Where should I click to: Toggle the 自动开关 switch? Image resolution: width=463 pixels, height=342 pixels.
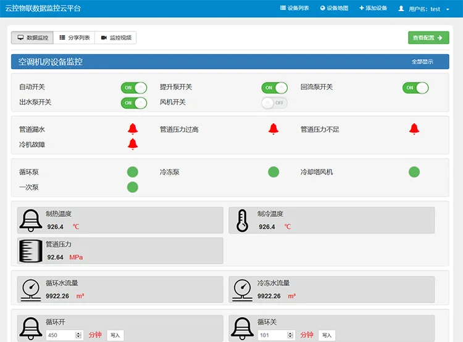point(134,88)
